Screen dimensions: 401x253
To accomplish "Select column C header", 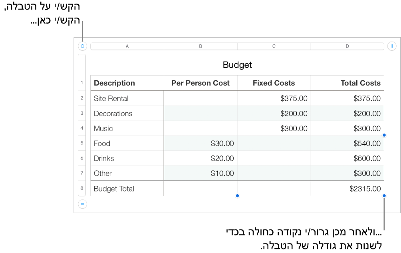I will [274, 46].
